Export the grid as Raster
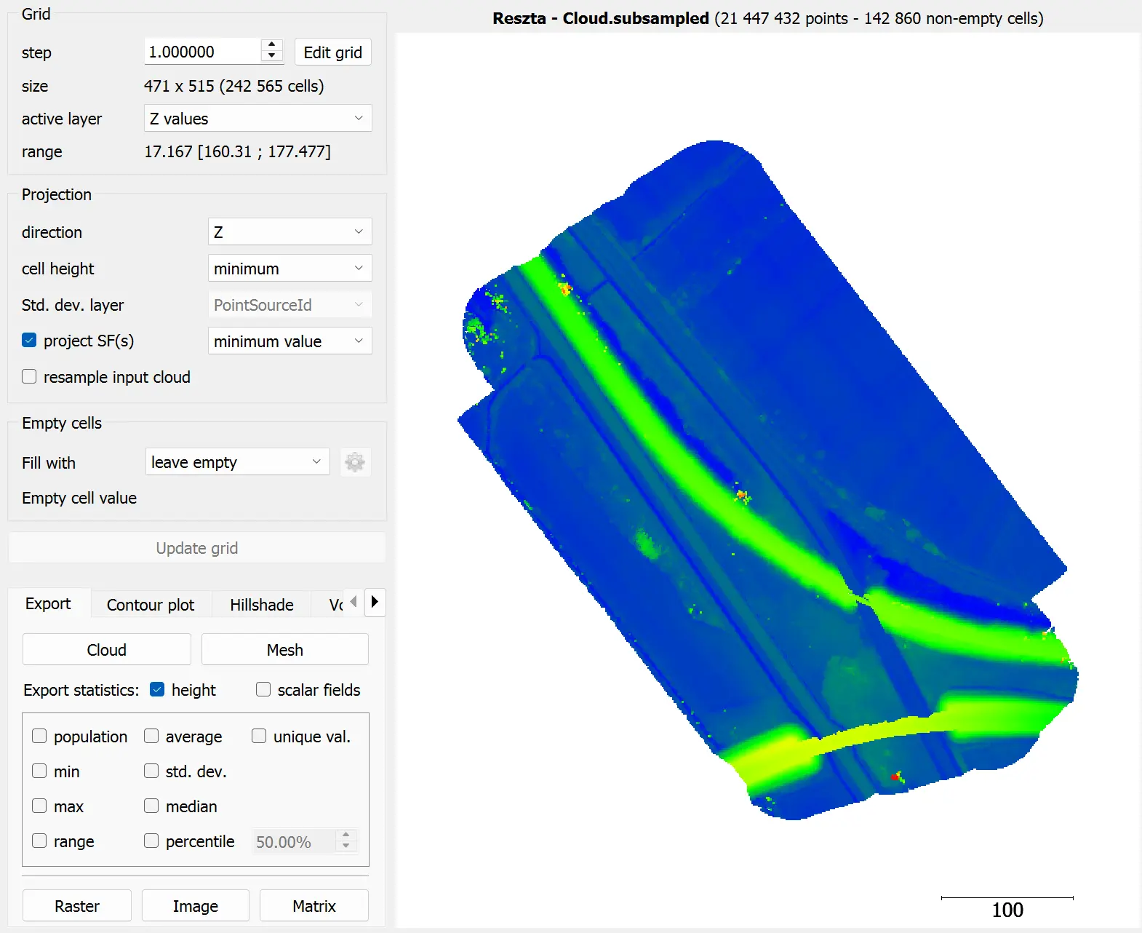1142x933 pixels. click(x=77, y=906)
